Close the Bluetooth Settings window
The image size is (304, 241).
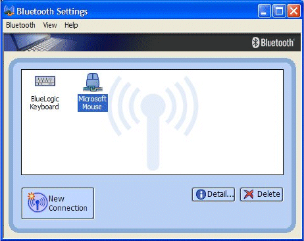pos(293,11)
